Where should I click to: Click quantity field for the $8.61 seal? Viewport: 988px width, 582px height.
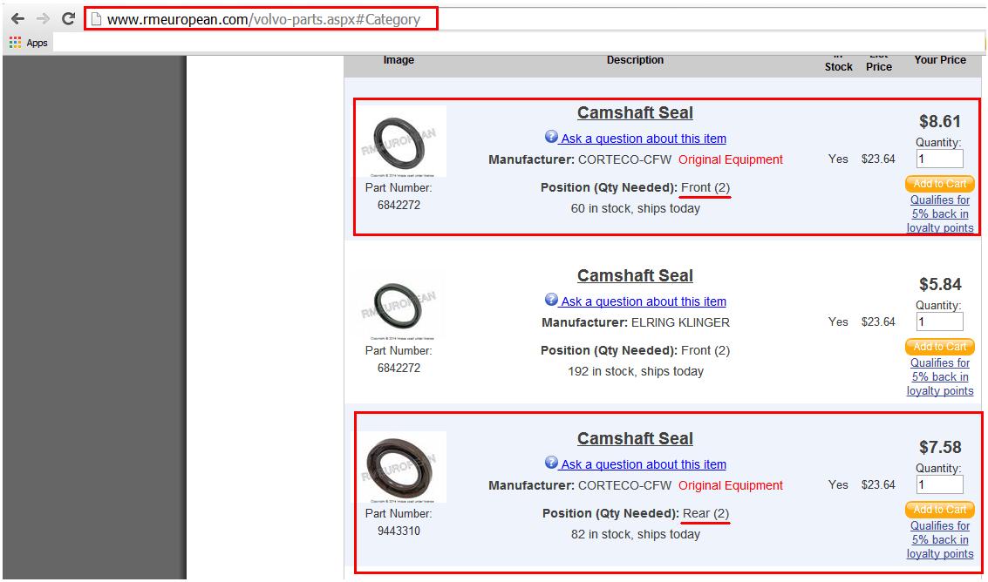939,159
